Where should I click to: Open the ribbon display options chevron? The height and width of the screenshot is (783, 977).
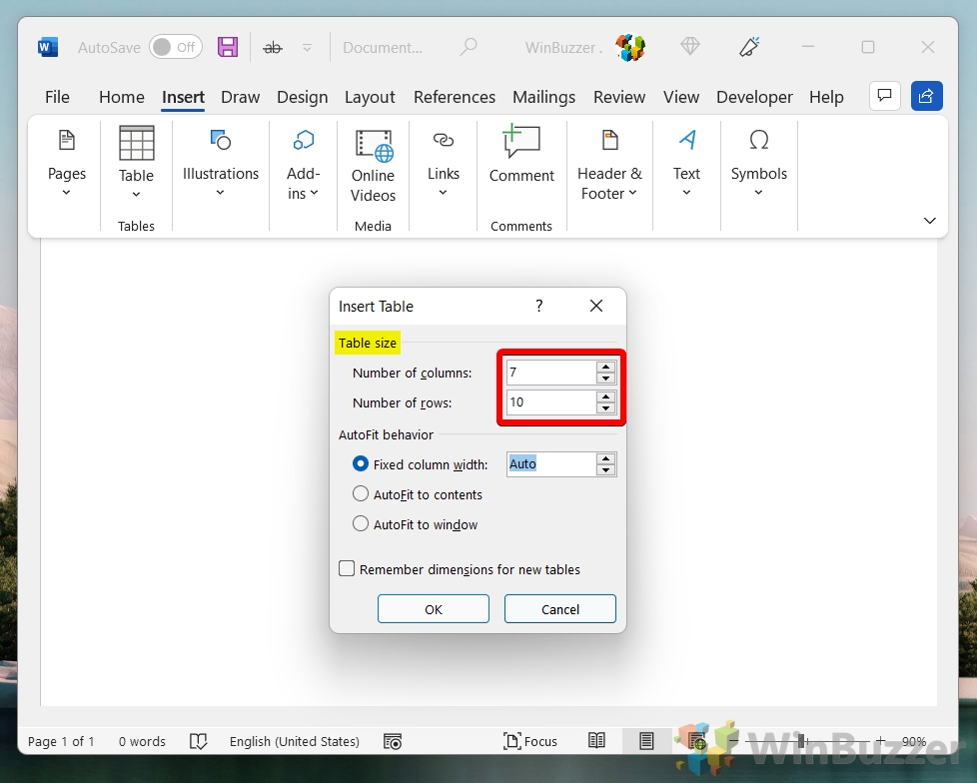[x=930, y=221]
